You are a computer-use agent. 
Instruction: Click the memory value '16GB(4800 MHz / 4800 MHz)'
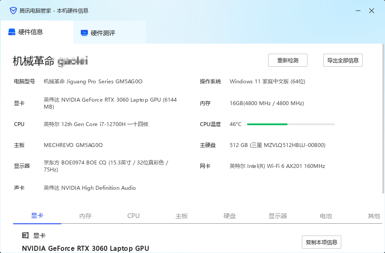(x=266, y=103)
